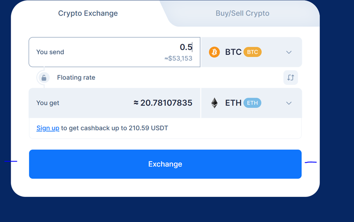
Task: Focus the You send amount field
Action: pyautogui.click(x=114, y=52)
